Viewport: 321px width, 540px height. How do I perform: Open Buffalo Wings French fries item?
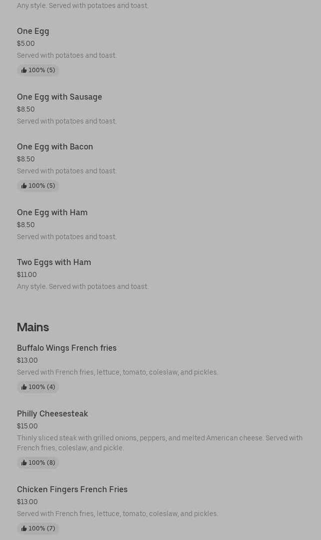point(67,348)
